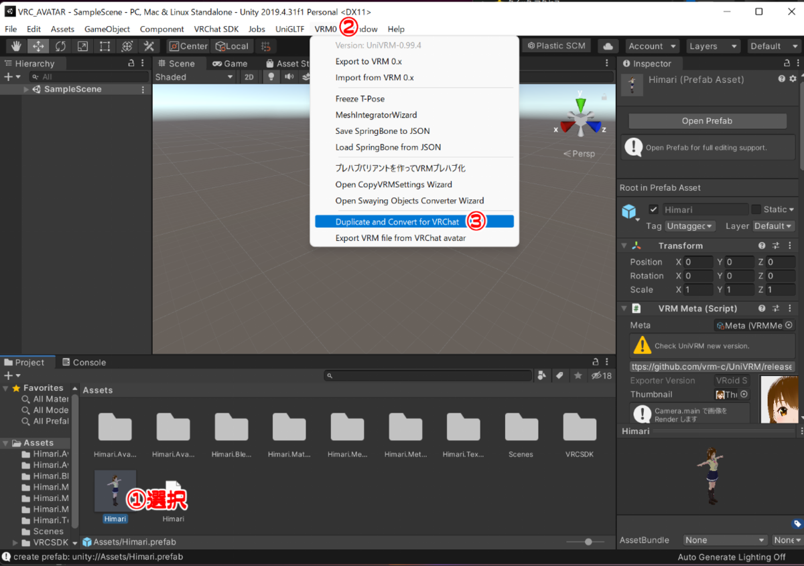The width and height of the screenshot is (804, 566).
Task: Toggle grid snapping icon in toolbar
Action: (x=266, y=46)
